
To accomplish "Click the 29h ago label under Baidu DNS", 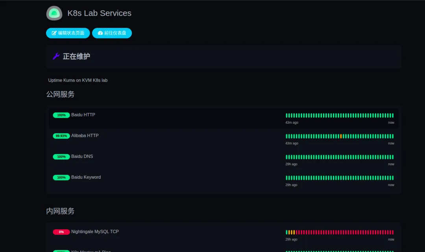I will click(291, 164).
